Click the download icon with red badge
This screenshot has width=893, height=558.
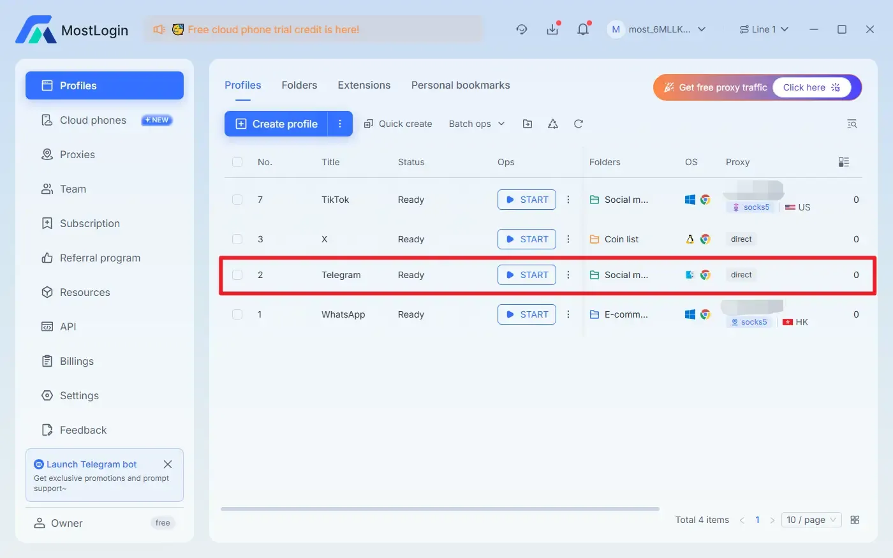(x=552, y=29)
